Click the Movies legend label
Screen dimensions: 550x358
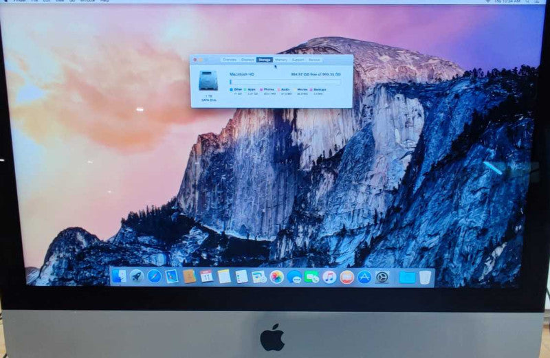(x=302, y=90)
